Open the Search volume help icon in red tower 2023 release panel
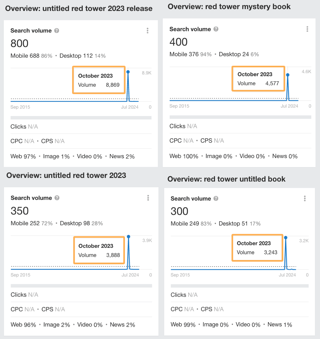This screenshot has width=320, height=339. tap(57, 30)
